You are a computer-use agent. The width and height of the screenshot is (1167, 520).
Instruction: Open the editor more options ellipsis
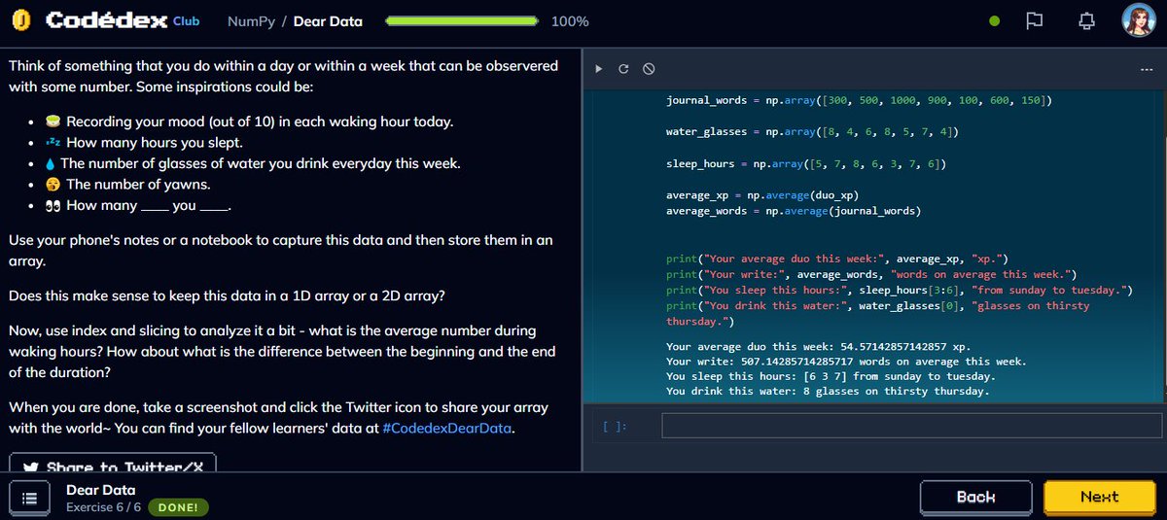click(x=1145, y=68)
